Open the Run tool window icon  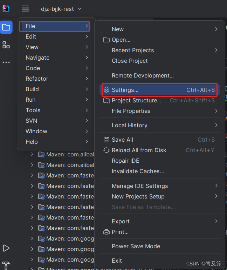point(6,248)
